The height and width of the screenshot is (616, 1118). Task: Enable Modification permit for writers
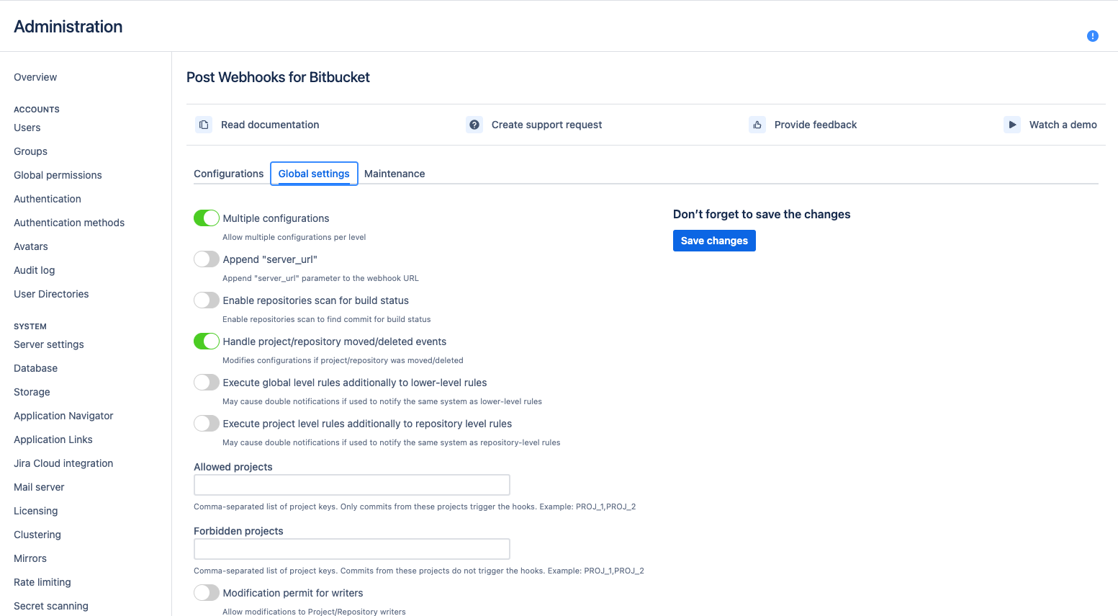click(207, 593)
